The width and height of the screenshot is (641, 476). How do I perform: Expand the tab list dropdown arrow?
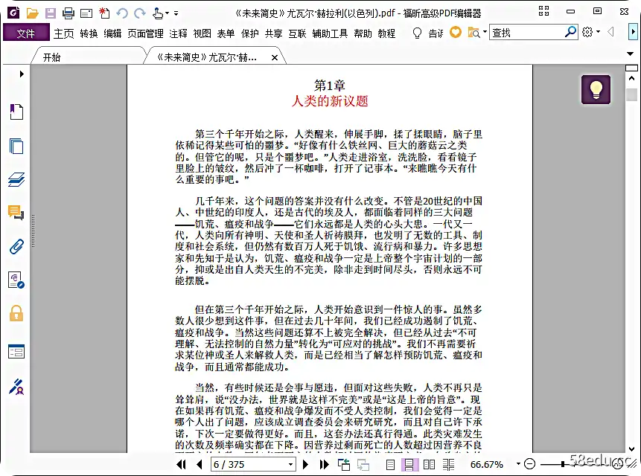click(630, 54)
